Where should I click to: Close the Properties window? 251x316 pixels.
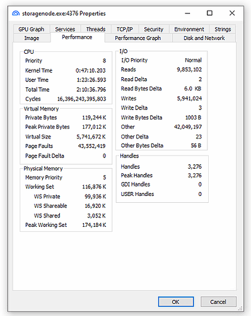point(232,13)
